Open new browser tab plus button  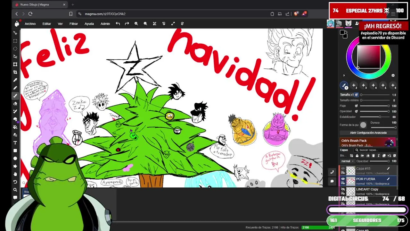[73, 4]
